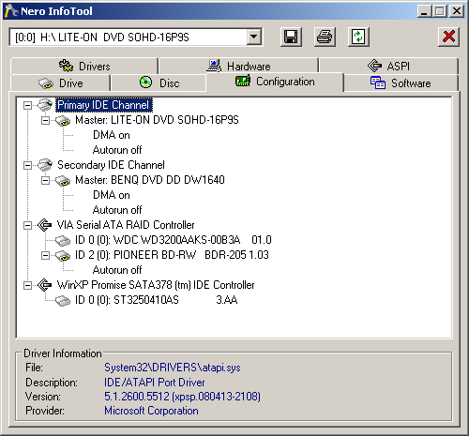Collapse the Primary IDE Channel node
469x436 pixels.
[27, 105]
